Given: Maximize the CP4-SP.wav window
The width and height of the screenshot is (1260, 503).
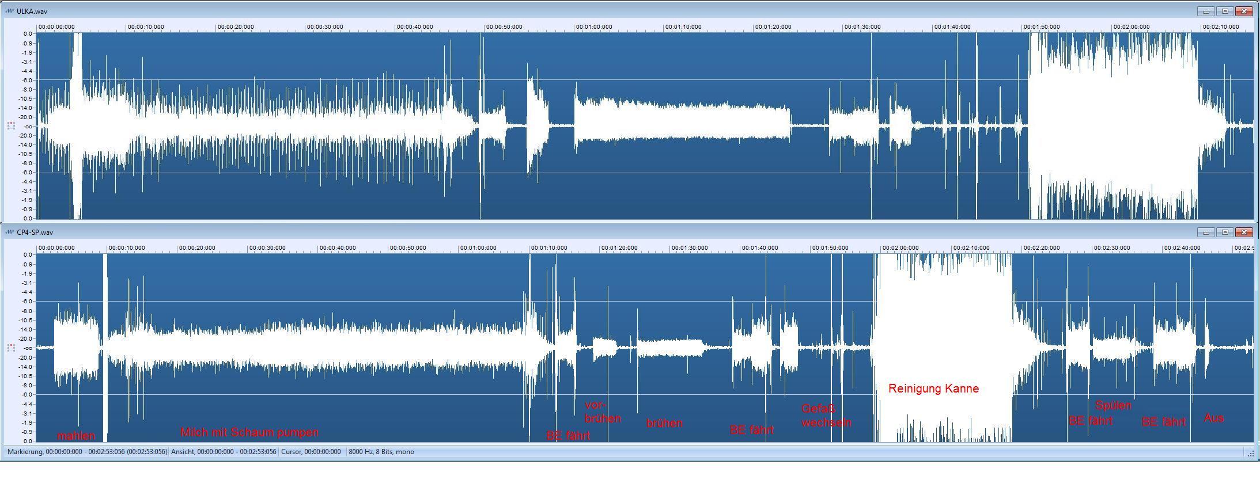Looking at the screenshot, I should point(1225,232).
